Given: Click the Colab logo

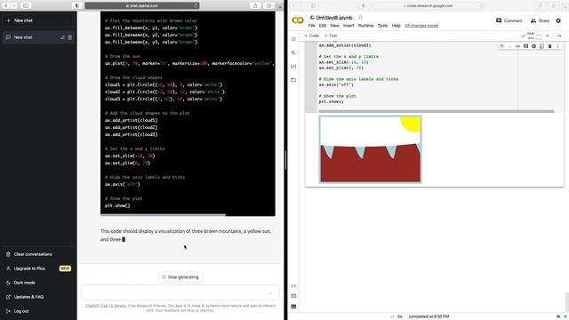Looking at the screenshot, I should tap(298, 20).
